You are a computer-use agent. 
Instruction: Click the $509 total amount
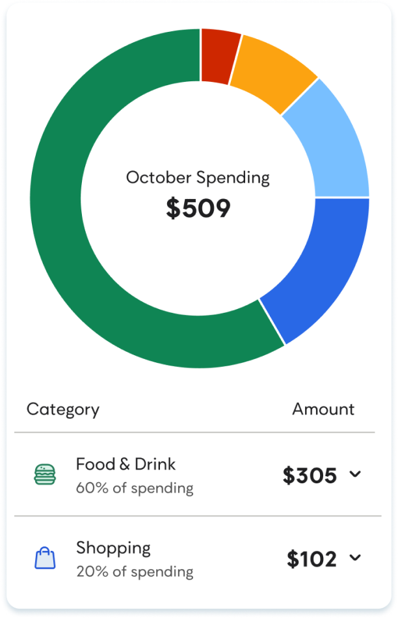coord(198,208)
